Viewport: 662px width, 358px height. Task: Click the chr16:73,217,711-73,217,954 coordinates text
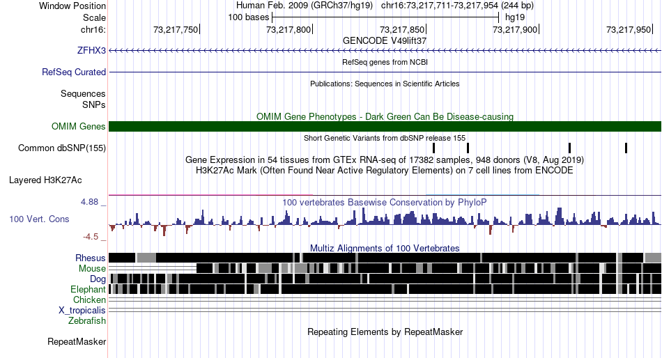tap(457, 6)
